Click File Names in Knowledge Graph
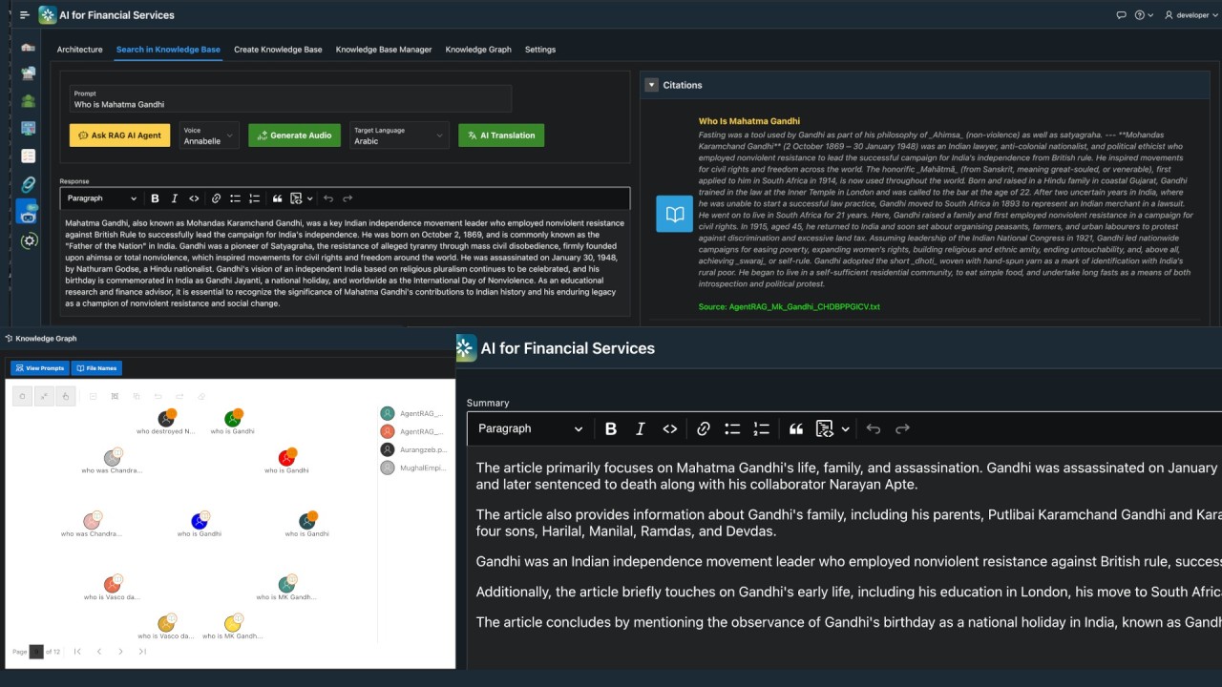1222x687 pixels. (96, 368)
